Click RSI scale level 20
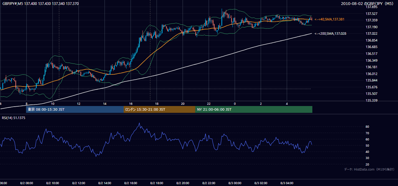Viewport: 398px width, 186px height. coord(367,164)
